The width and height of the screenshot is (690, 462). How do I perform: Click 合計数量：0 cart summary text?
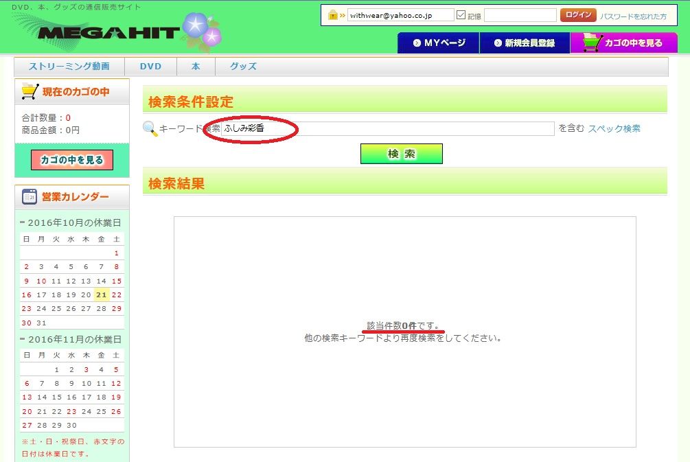coord(46,117)
